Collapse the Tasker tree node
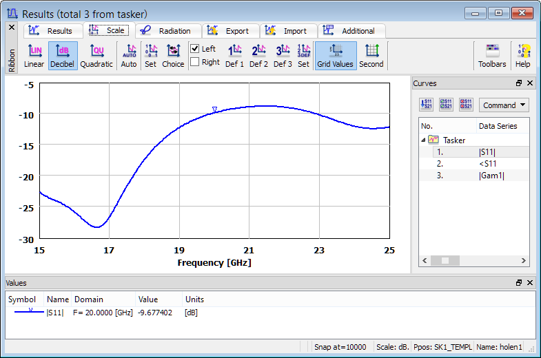Image resolution: width=541 pixels, height=358 pixels. coord(424,140)
